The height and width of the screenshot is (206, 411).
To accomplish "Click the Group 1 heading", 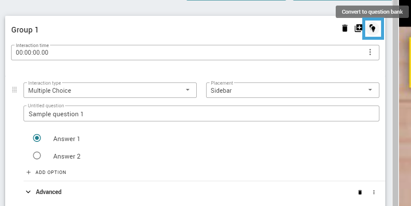I will tap(25, 30).
